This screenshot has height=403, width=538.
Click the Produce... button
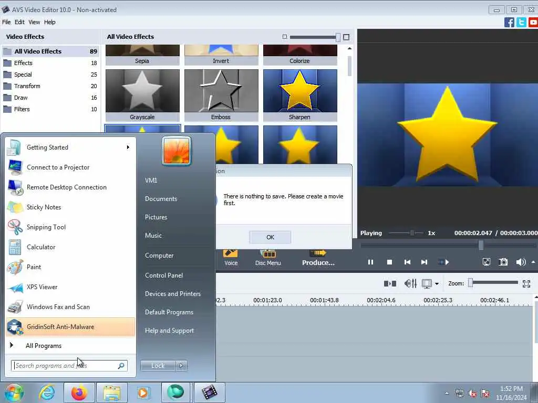(318, 258)
